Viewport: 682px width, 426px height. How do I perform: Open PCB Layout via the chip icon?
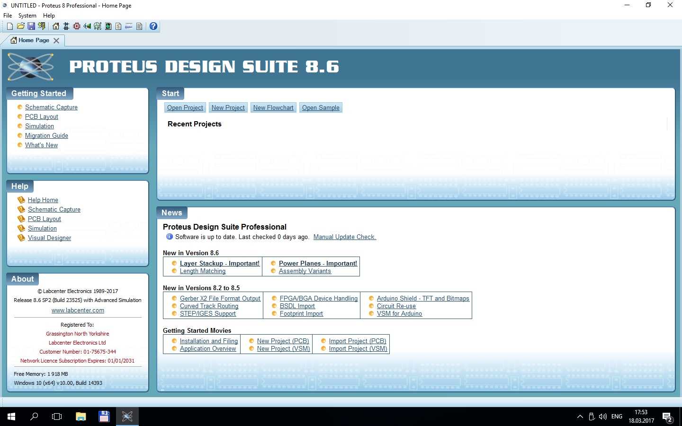pos(76,27)
